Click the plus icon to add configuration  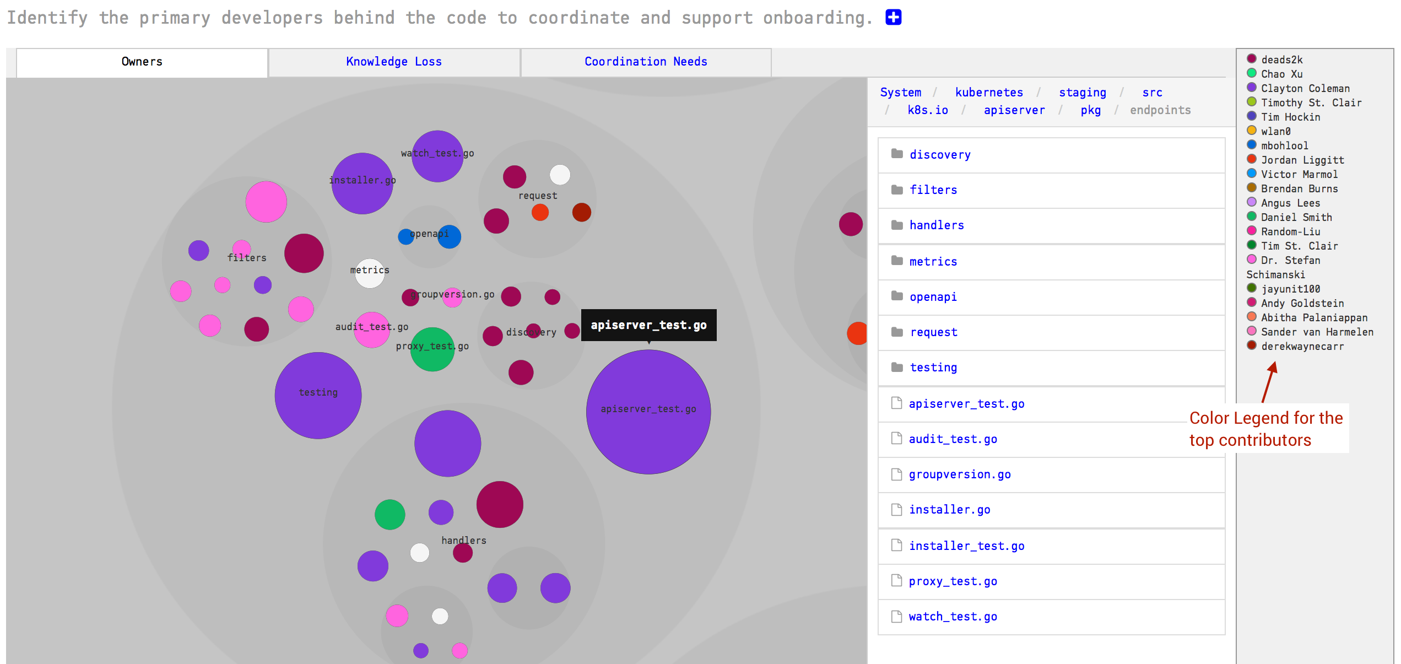point(894,17)
